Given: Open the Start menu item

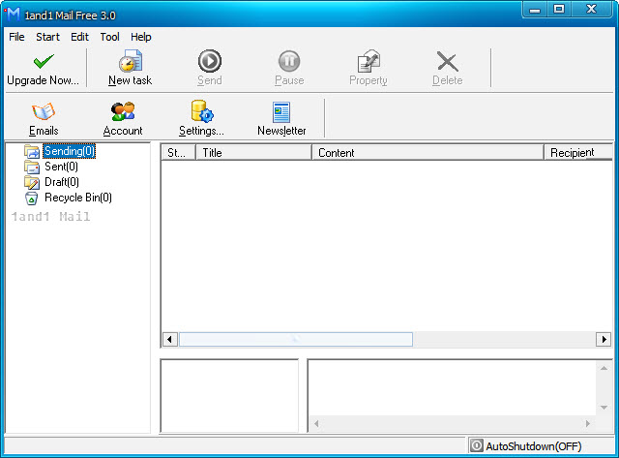Looking at the screenshot, I should click(x=47, y=37).
